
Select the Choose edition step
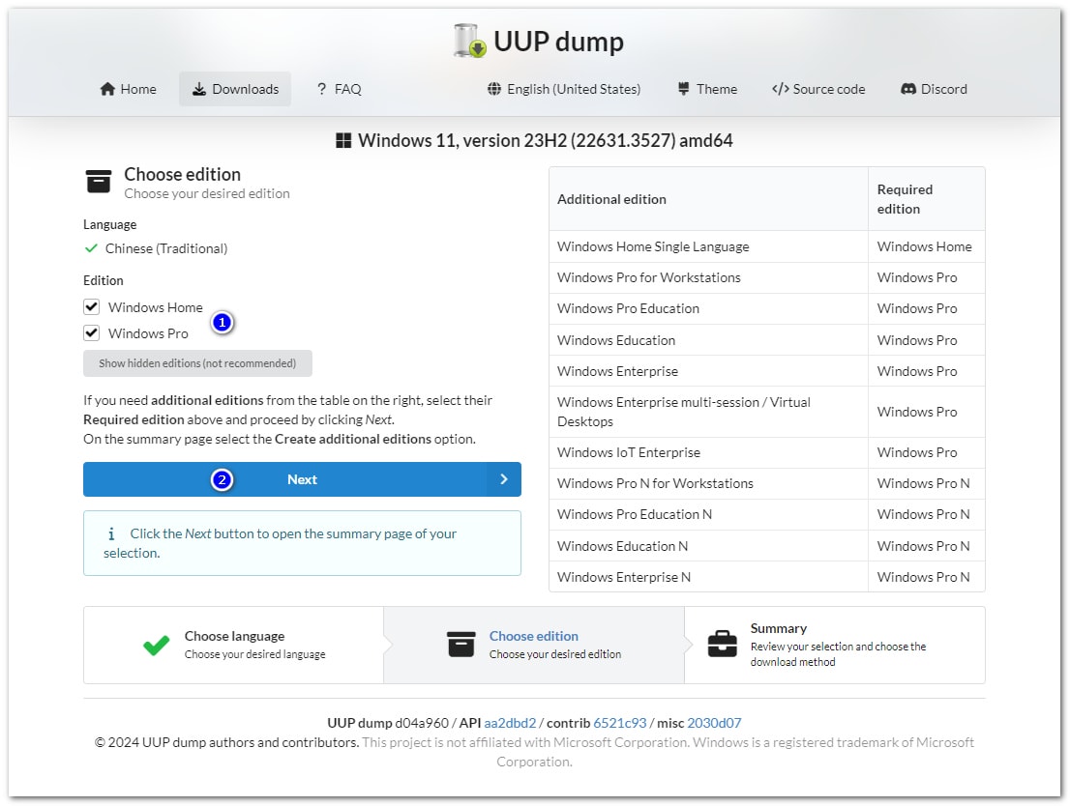pyautogui.click(x=534, y=645)
